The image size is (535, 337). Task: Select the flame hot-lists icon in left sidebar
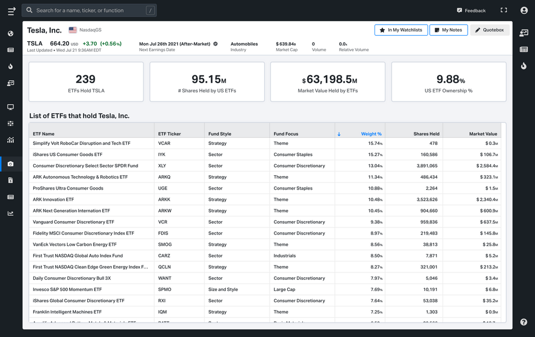[x=10, y=66]
